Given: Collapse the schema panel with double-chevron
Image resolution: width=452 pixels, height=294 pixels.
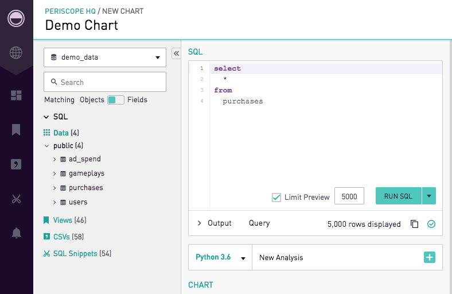Looking at the screenshot, I should [x=176, y=53].
